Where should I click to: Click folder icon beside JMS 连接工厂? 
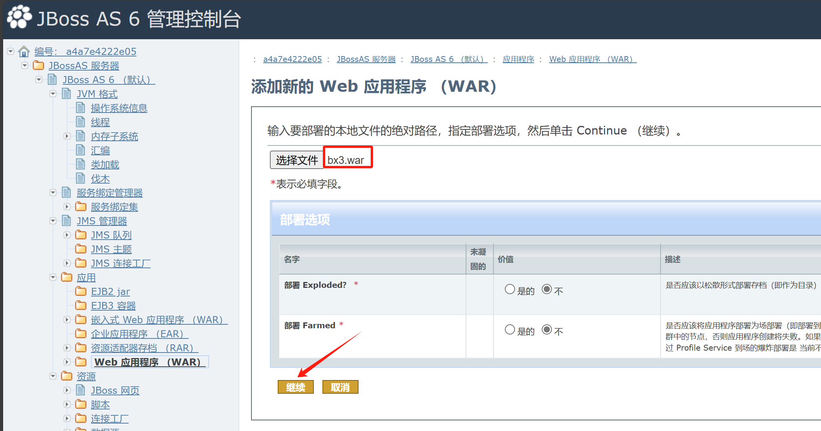(x=81, y=263)
